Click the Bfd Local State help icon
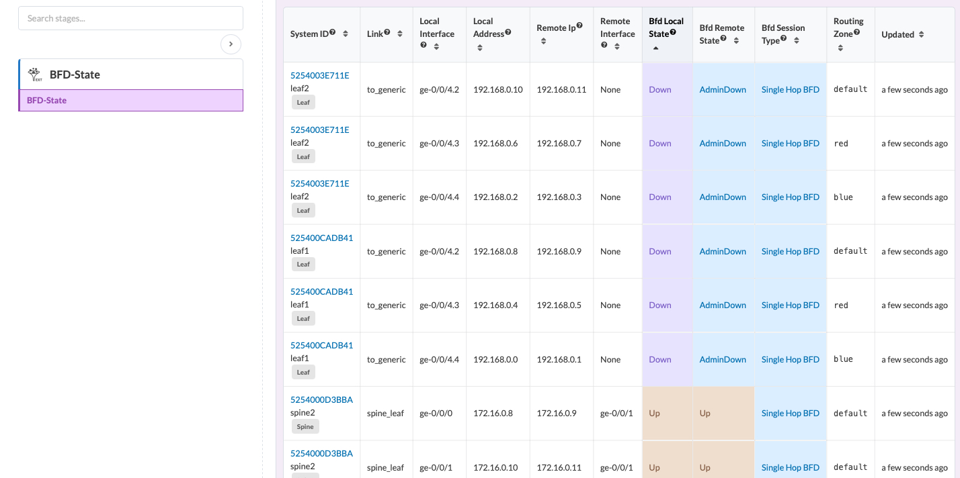The image size is (960, 478). (673, 32)
